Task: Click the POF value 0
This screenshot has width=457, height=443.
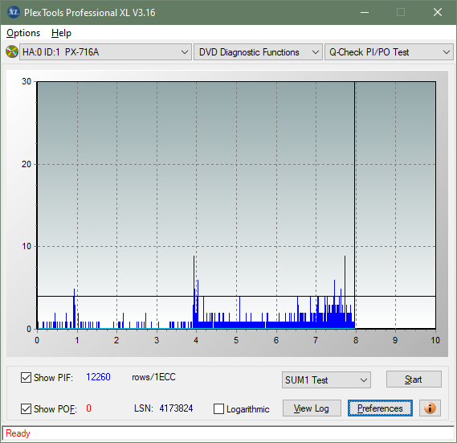Action: 88,408
